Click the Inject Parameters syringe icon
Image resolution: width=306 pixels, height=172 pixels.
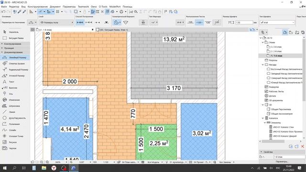coord(24,11)
